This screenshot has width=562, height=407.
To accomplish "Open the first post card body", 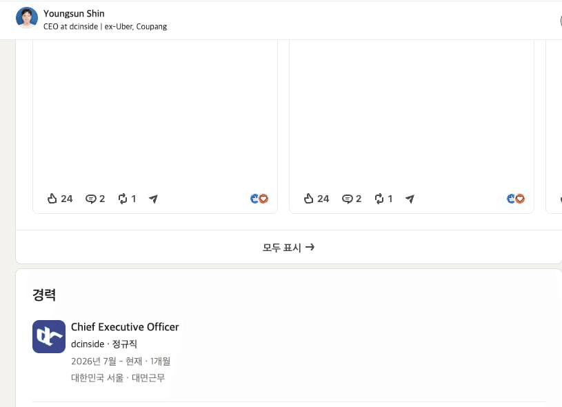I will tap(155, 115).
